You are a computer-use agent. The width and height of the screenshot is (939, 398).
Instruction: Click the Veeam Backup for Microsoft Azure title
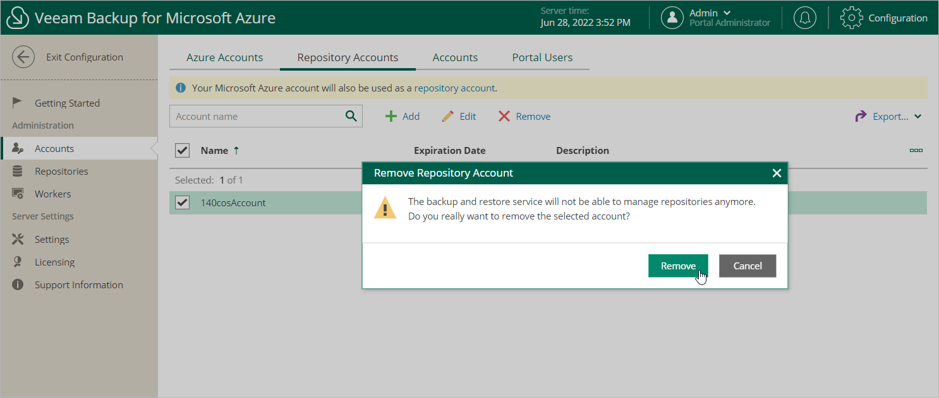155,18
